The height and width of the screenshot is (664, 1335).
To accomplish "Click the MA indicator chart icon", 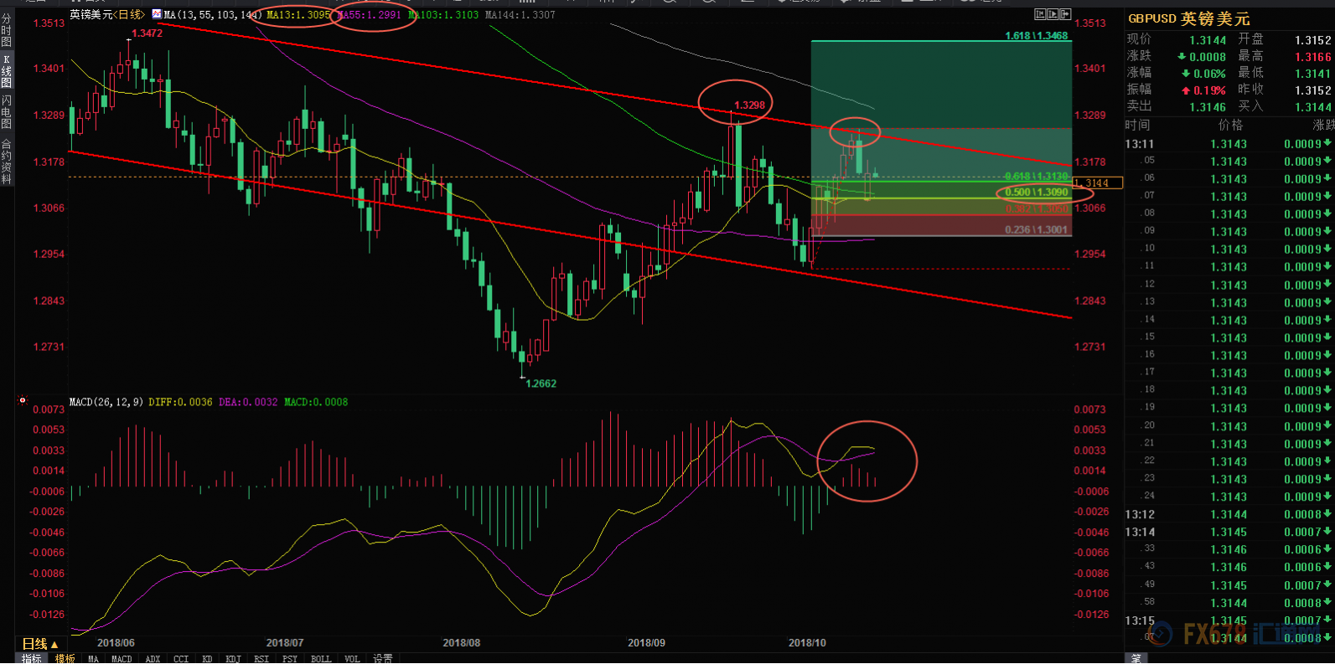I will pyautogui.click(x=157, y=14).
